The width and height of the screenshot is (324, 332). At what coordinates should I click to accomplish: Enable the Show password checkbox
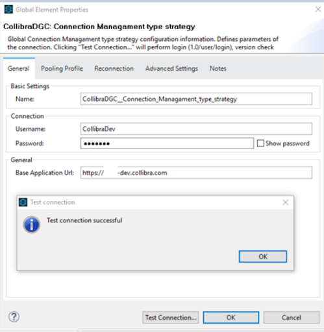pyautogui.click(x=260, y=143)
